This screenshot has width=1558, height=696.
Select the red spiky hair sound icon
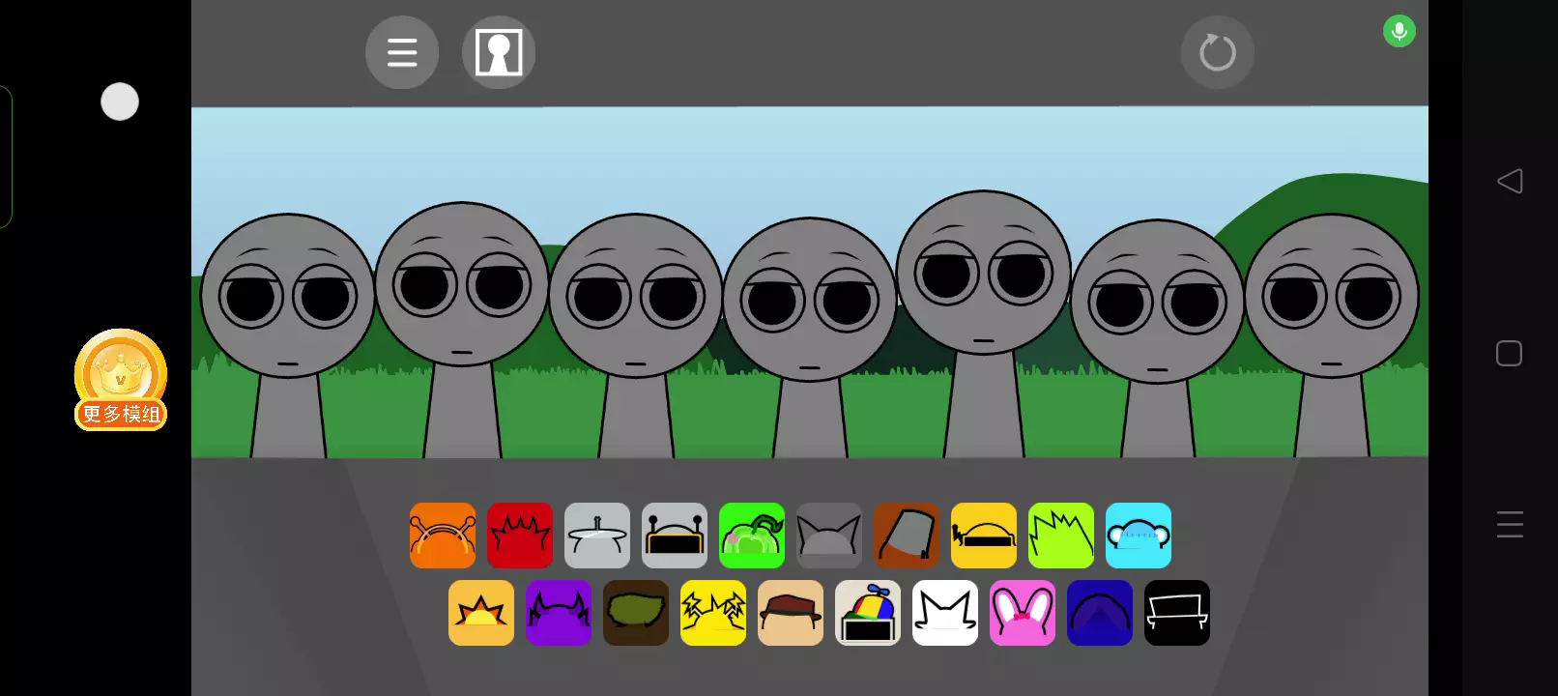(x=520, y=536)
